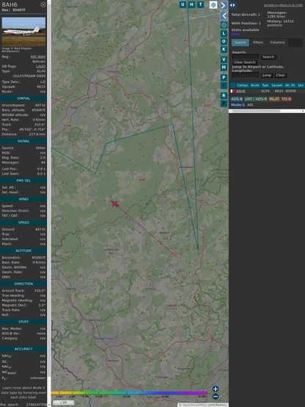Toggle the M map option button
The width and height of the screenshot is (305, 407).
point(224,68)
